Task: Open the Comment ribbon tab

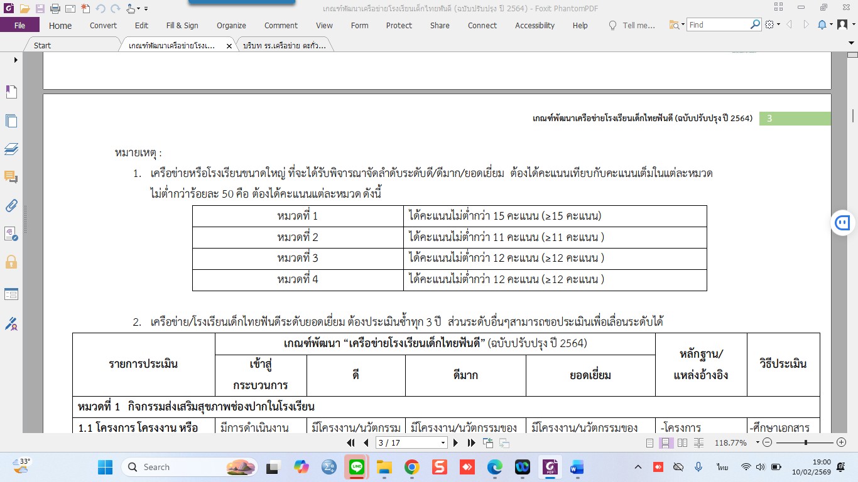Action: point(281,26)
